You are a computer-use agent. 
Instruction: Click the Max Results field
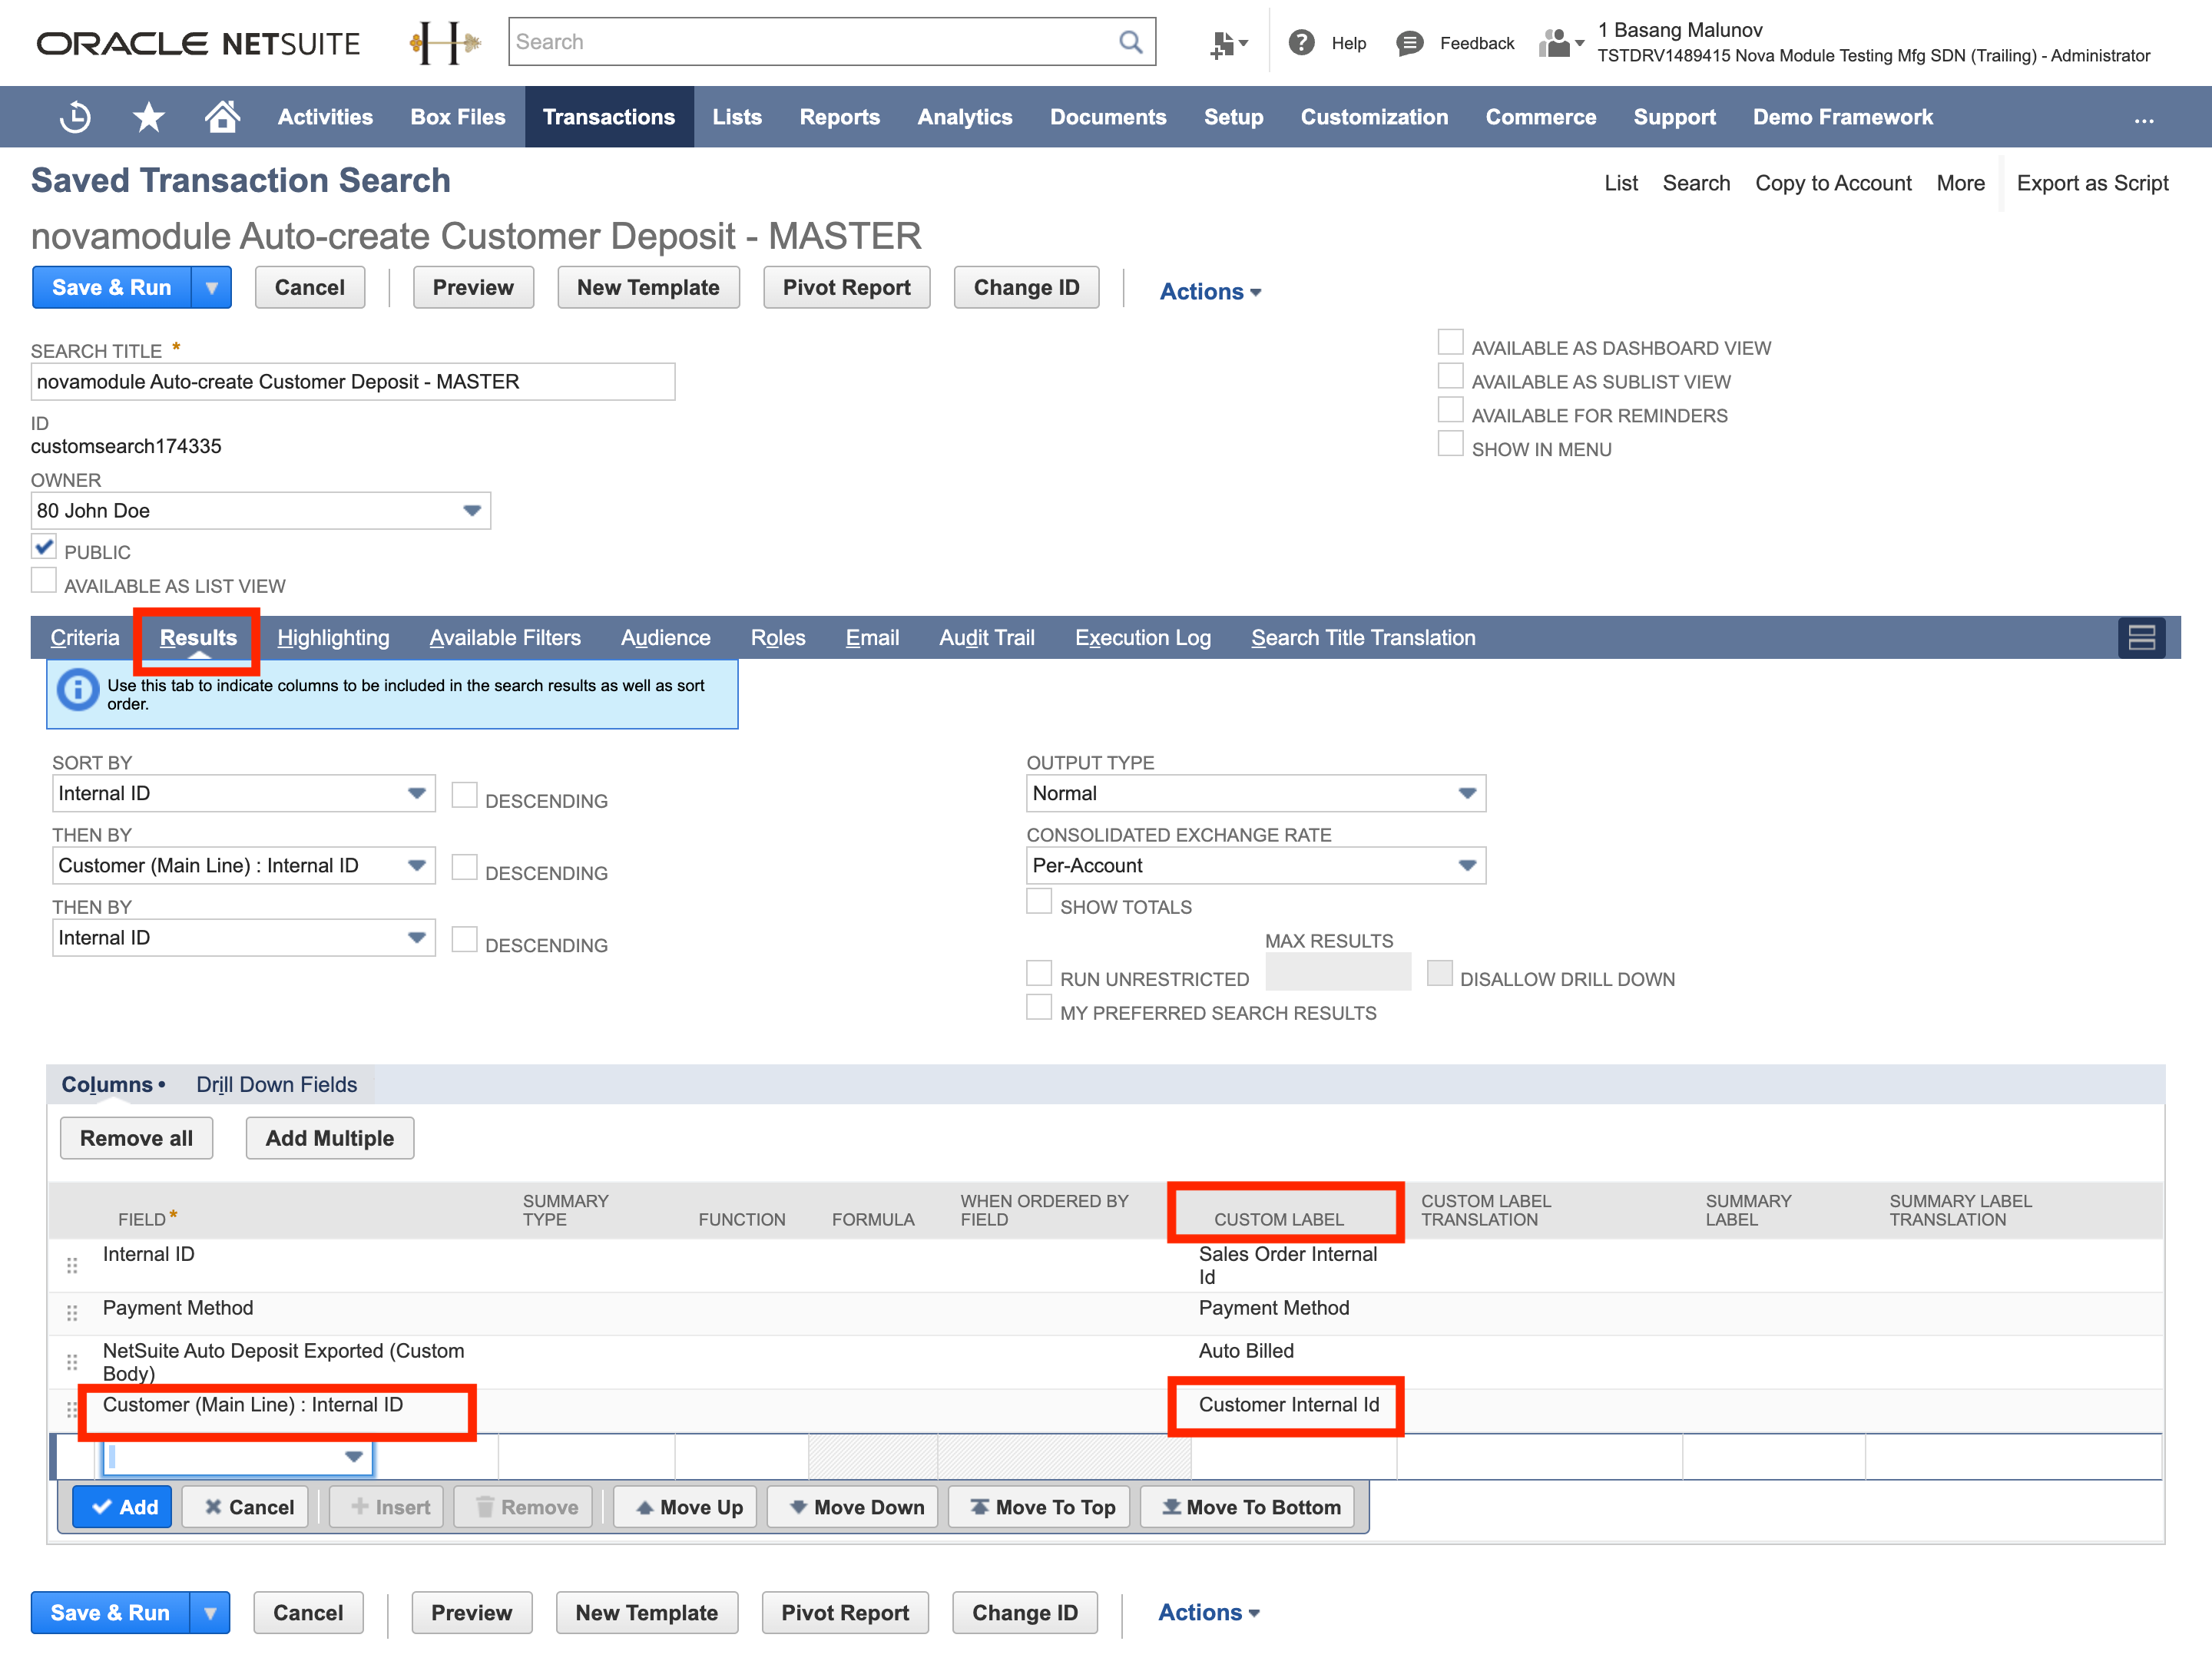(x=1338, y=972)
